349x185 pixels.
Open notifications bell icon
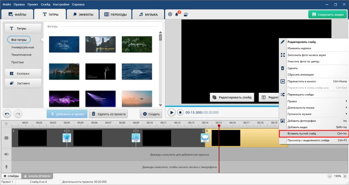177,14
